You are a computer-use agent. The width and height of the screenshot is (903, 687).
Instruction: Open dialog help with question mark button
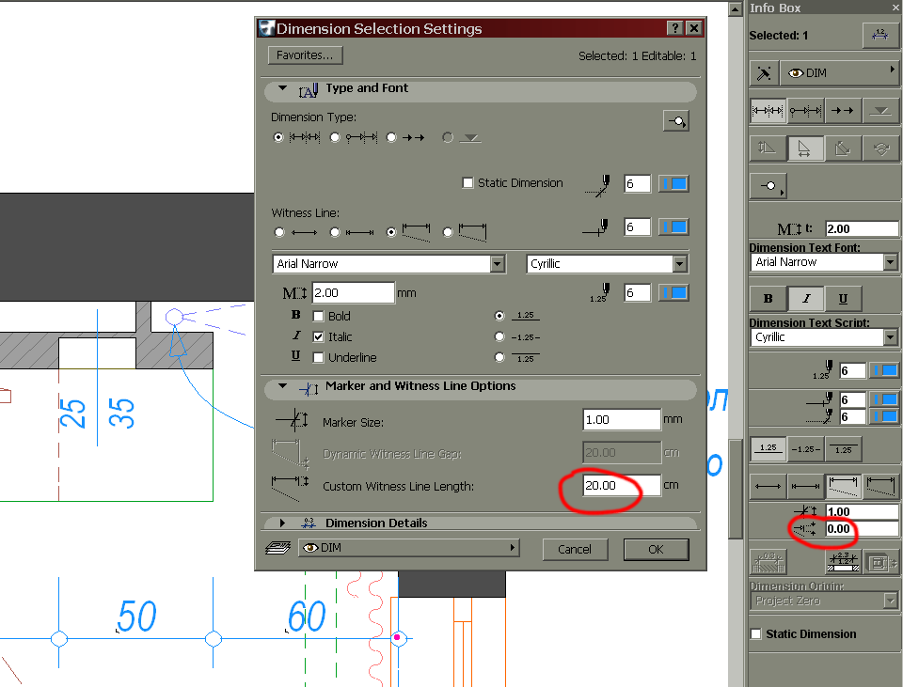click(675, 28)
